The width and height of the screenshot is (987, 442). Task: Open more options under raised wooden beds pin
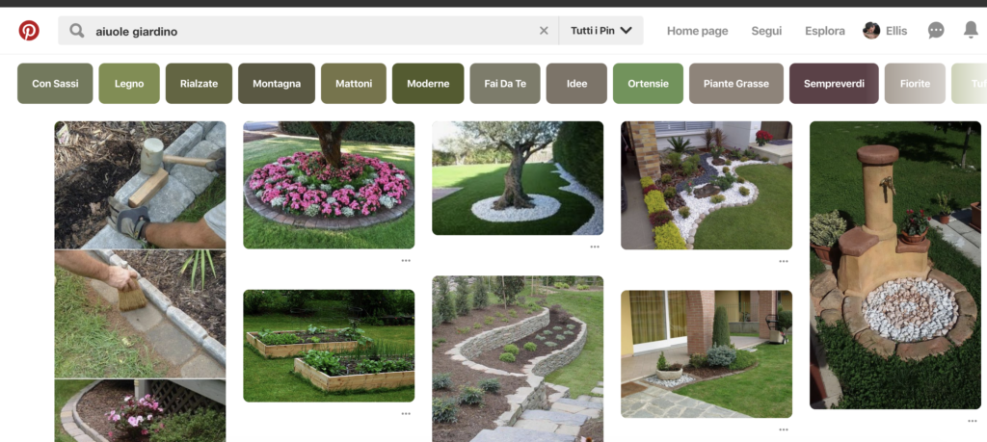[x=406, y=413]
